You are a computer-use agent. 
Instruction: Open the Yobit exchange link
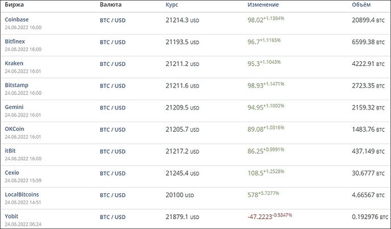tap(11, 216)
